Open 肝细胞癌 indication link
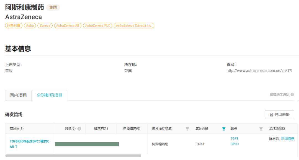The width and height of the screenshot is (299, 160). tap(288, 139)
